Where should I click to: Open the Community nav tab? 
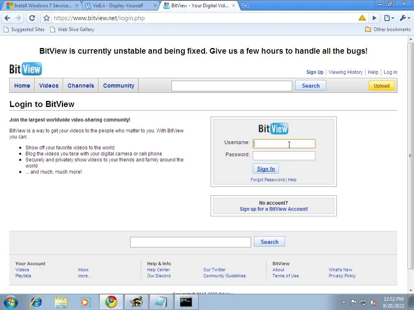[118, 86]
